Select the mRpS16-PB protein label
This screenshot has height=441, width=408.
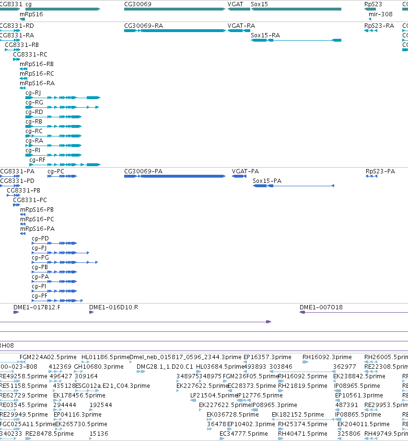tap(36, 209)
